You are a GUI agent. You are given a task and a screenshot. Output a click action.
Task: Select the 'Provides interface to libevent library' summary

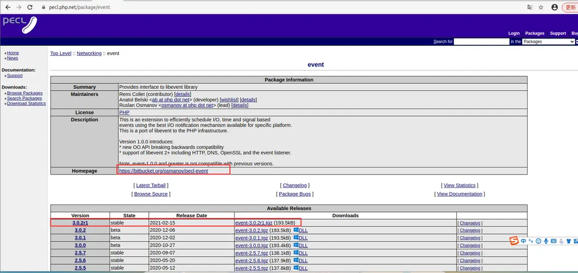coord(158,87)
